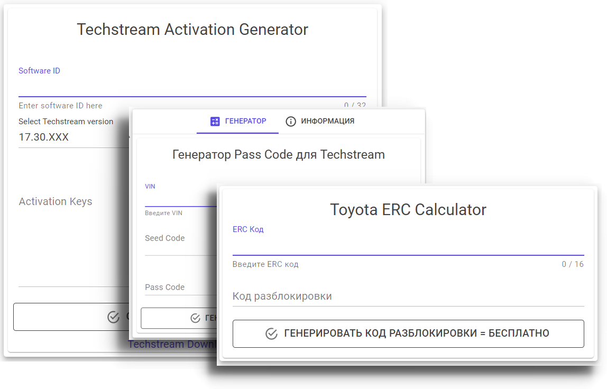The image size is (607, 389).
Task: Click checkmark icon on Activation Generator button
Action: pos(114,317)
